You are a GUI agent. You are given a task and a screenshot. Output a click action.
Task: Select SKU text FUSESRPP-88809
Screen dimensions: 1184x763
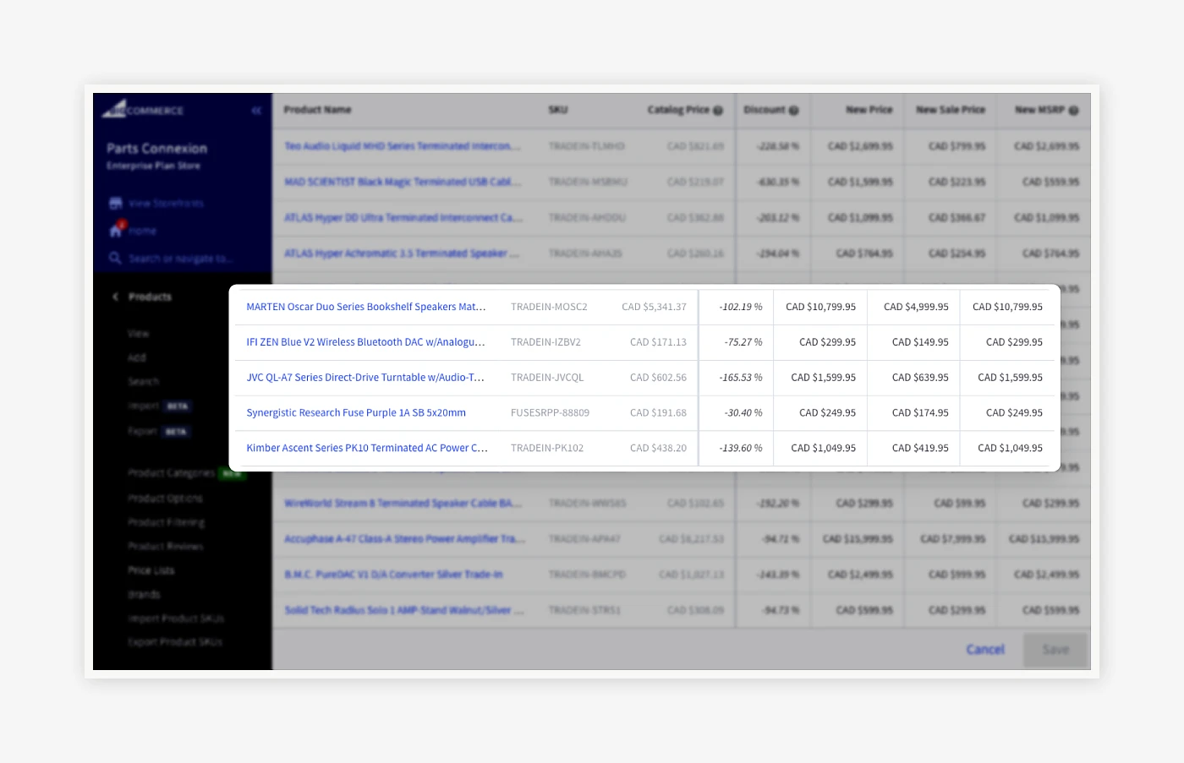click(550, 413)
